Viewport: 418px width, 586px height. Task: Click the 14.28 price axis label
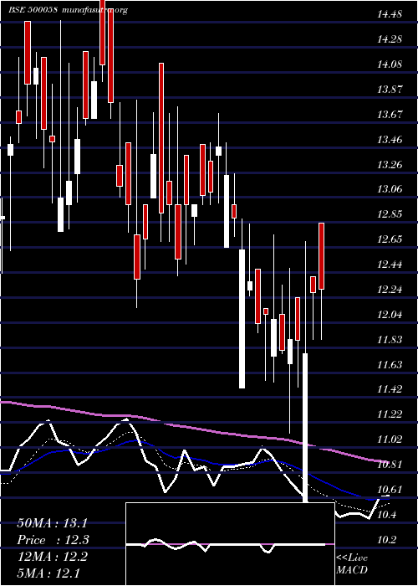[x=390, y=39]
